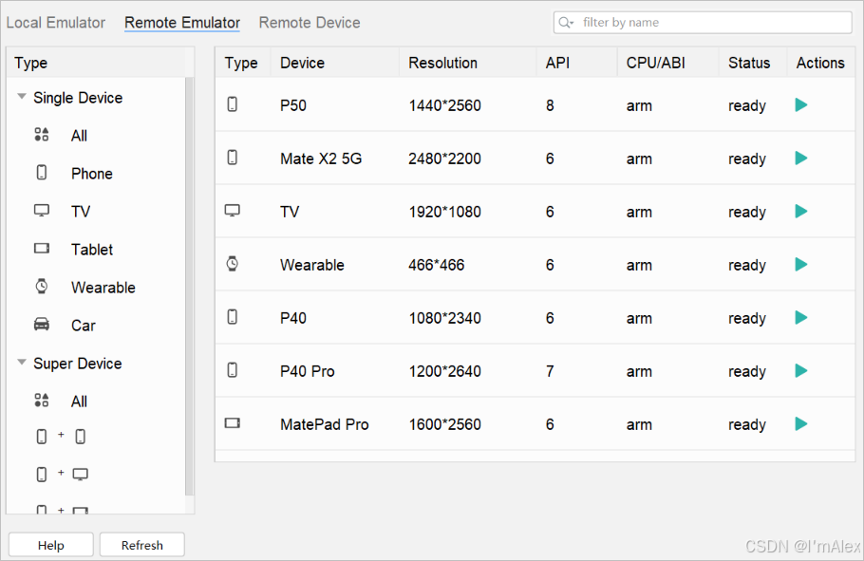Viewport: 864px width, 561px height.
Task: Start the Mate X2 5G emulator
Action: point(801,159)
